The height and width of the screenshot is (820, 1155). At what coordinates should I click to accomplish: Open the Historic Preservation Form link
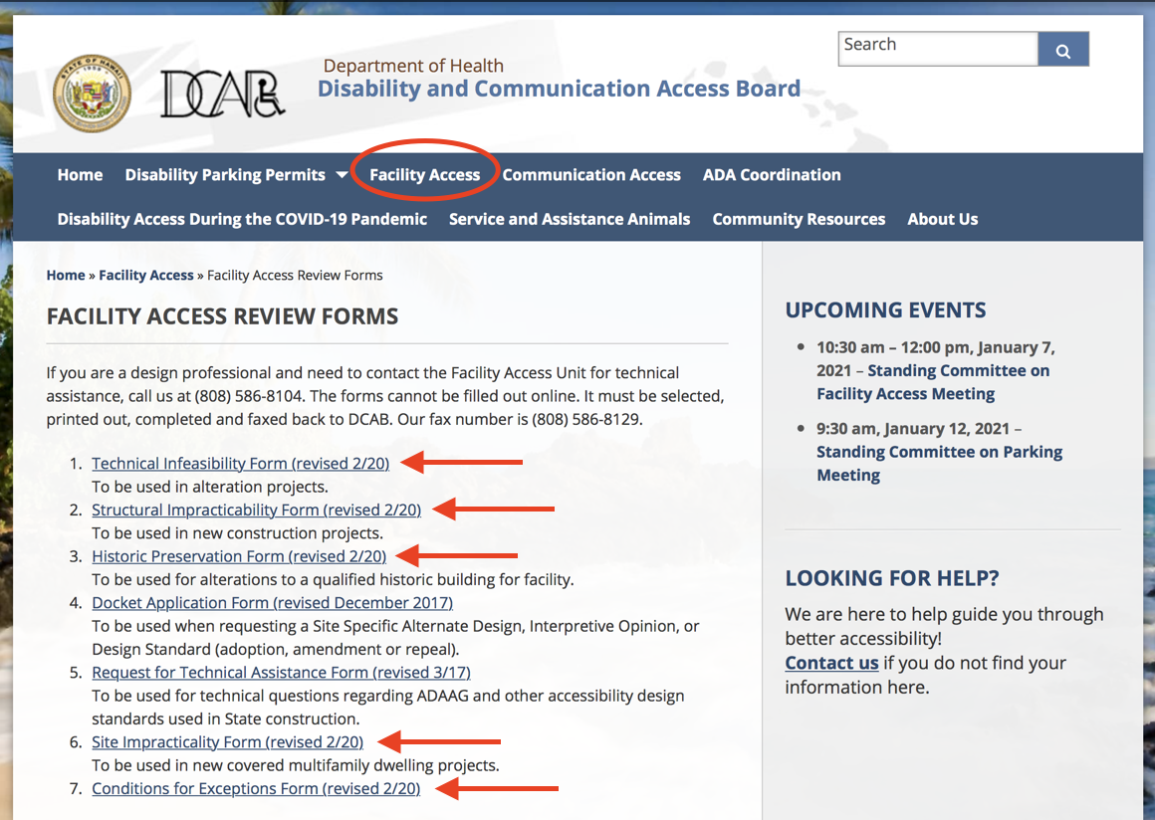tap(239, 556)
